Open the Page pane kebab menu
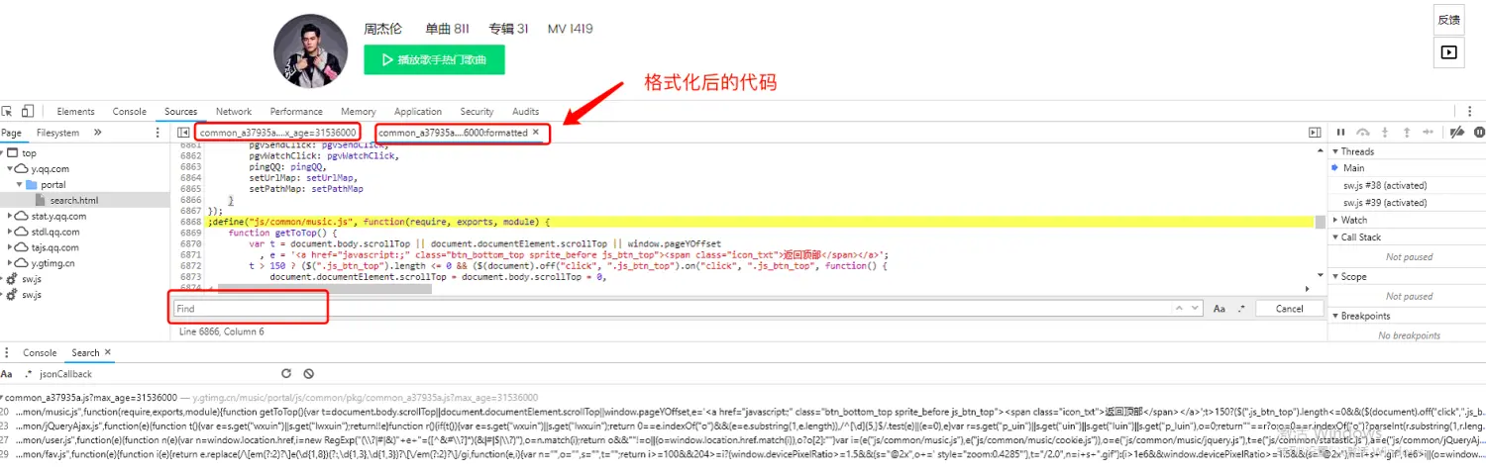Image resolution: width=1486 pixels, height=474 pixels. (157, 133)
